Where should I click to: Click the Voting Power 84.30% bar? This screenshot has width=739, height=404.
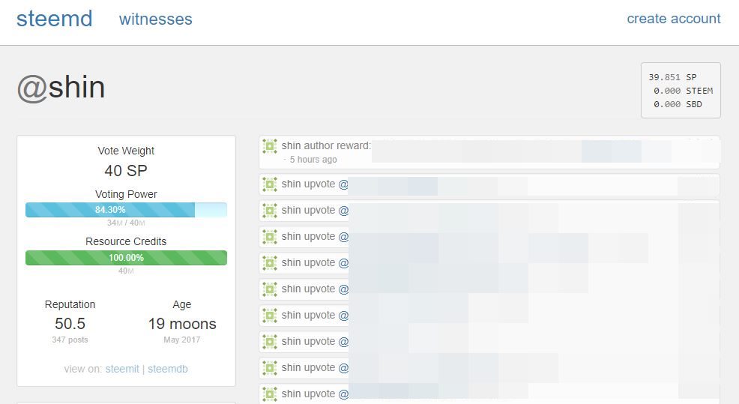point(126,210)
